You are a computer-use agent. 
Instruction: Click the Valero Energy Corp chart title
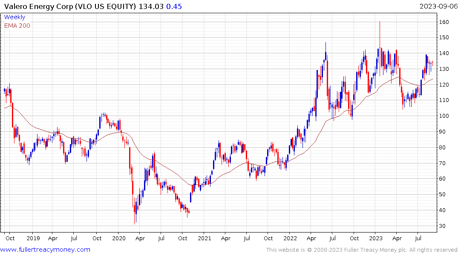point(70,6)
